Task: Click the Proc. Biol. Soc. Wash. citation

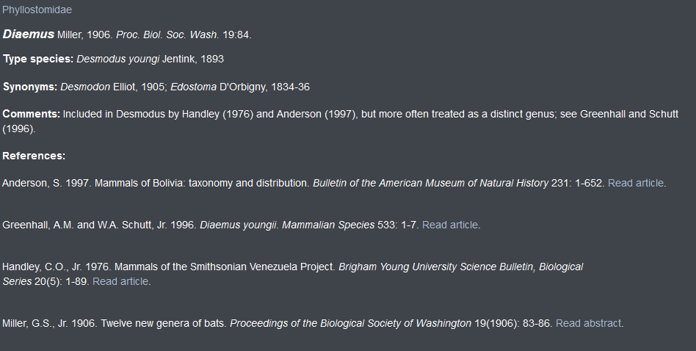Action: (x=167, y=35)
